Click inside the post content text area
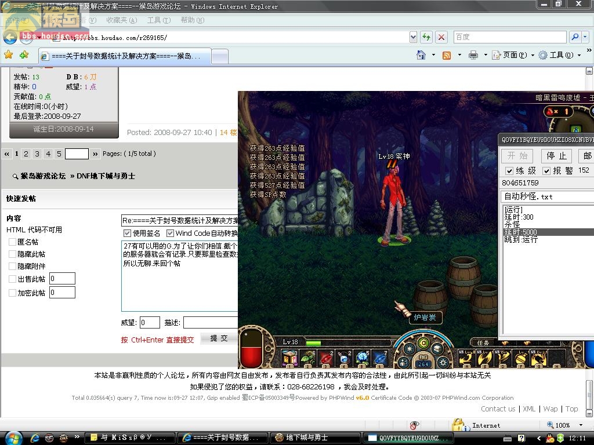The height and width of the screenshot is (445, 594). click(x=179, y=275)
